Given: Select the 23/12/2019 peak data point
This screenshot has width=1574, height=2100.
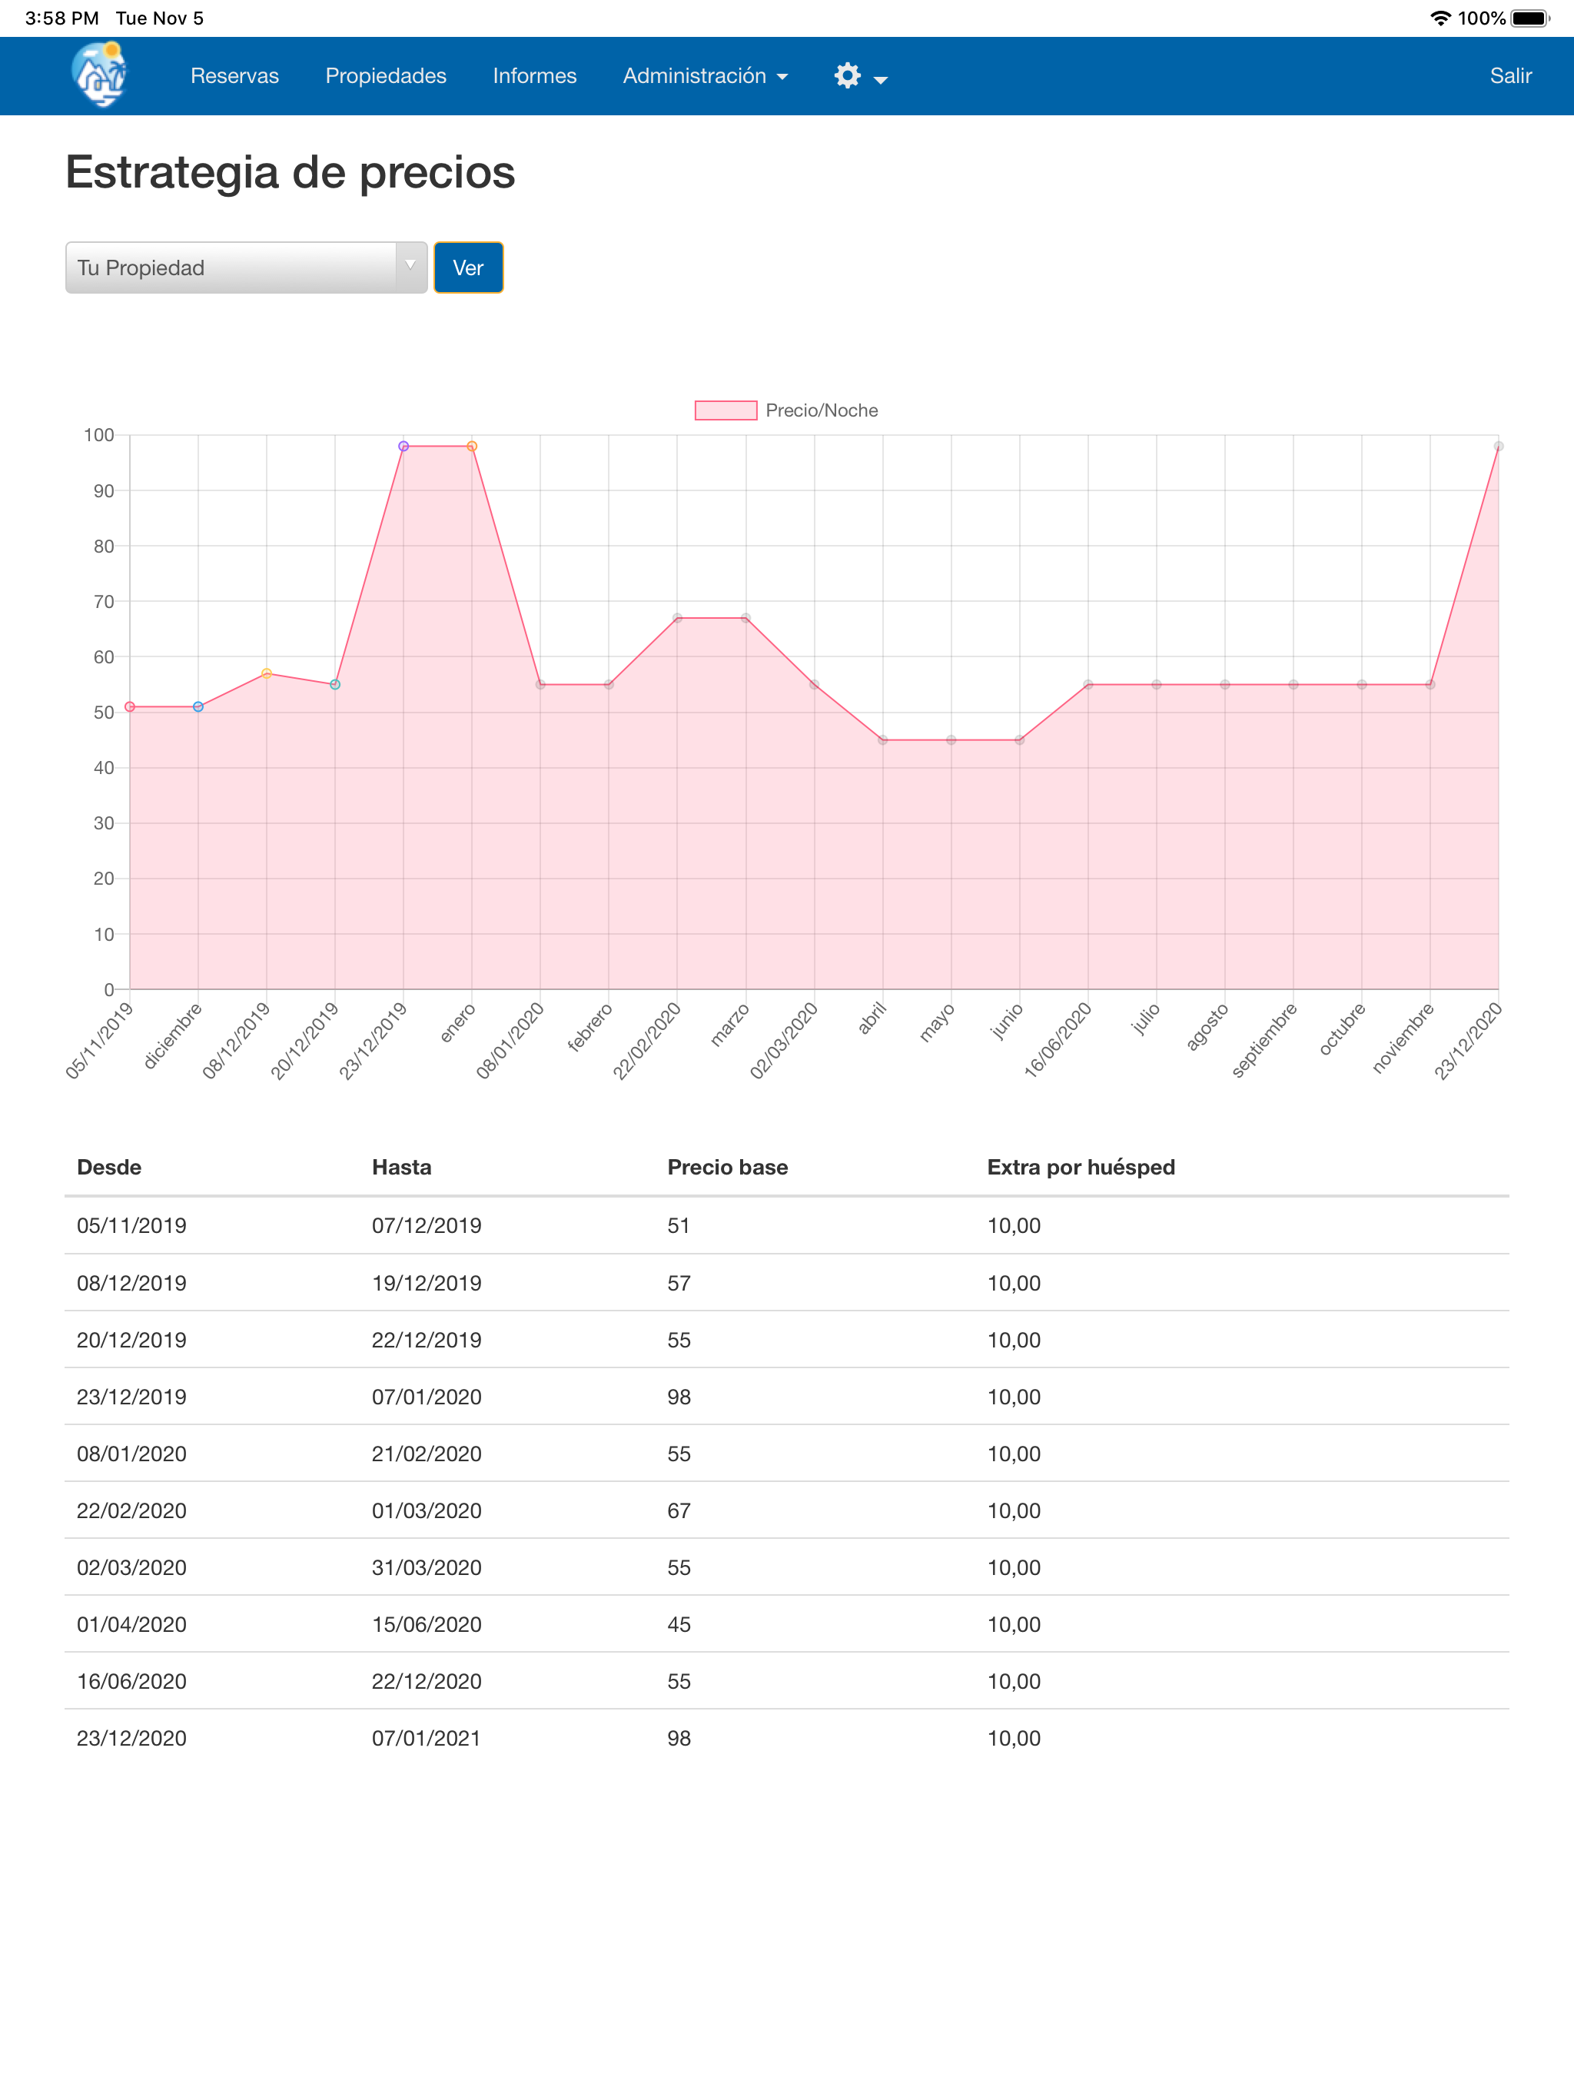Looking at the screenshot, I should (x=403, y=446).
